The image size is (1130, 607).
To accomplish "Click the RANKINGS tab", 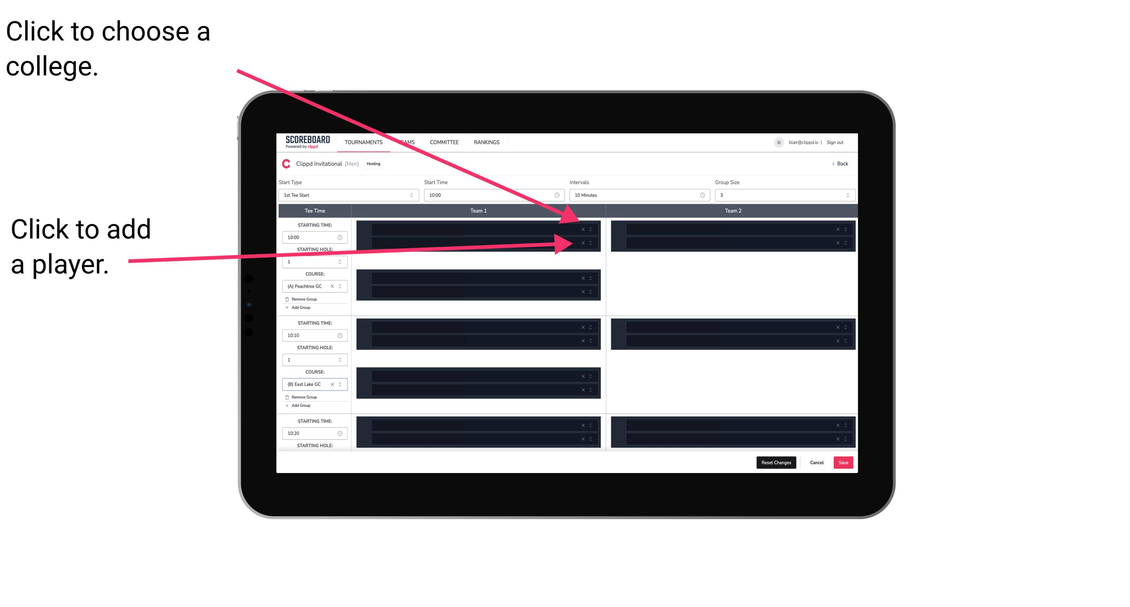I will tap(487, 142).
